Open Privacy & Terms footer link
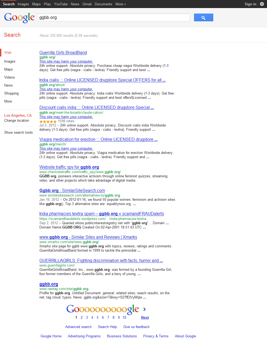 coord(156,336)
